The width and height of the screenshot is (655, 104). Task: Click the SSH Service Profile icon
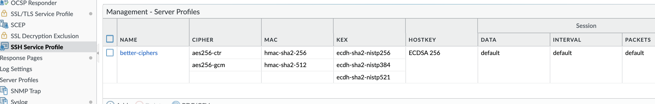(x=4, y=46)
